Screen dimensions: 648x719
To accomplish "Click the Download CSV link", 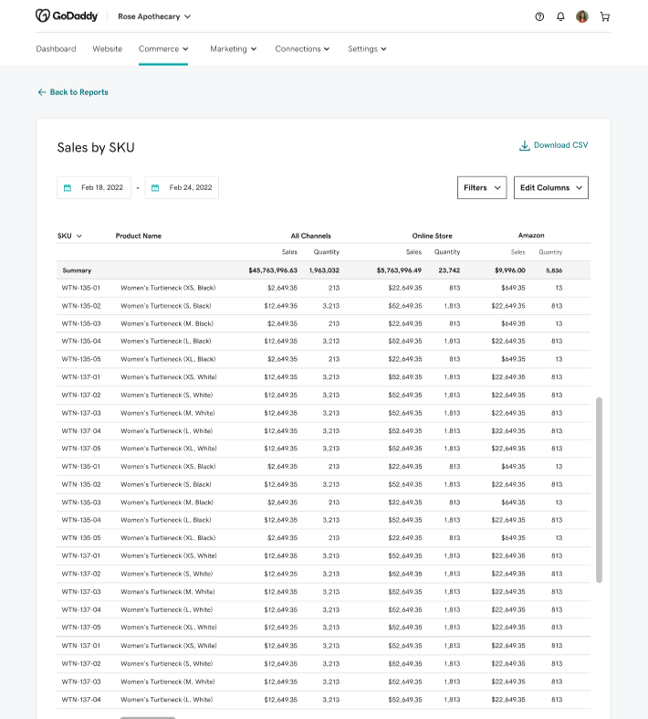I will coord(560,145).
